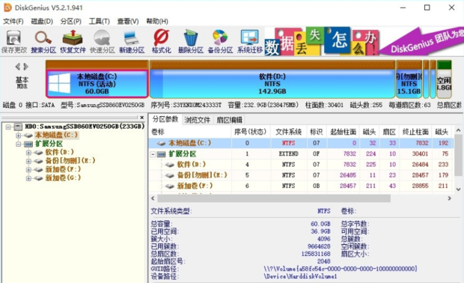Image resolution: width=464 pixels, height=283 pixels.
Task: Click the 格式化 format icon
Action: [161, 41]
